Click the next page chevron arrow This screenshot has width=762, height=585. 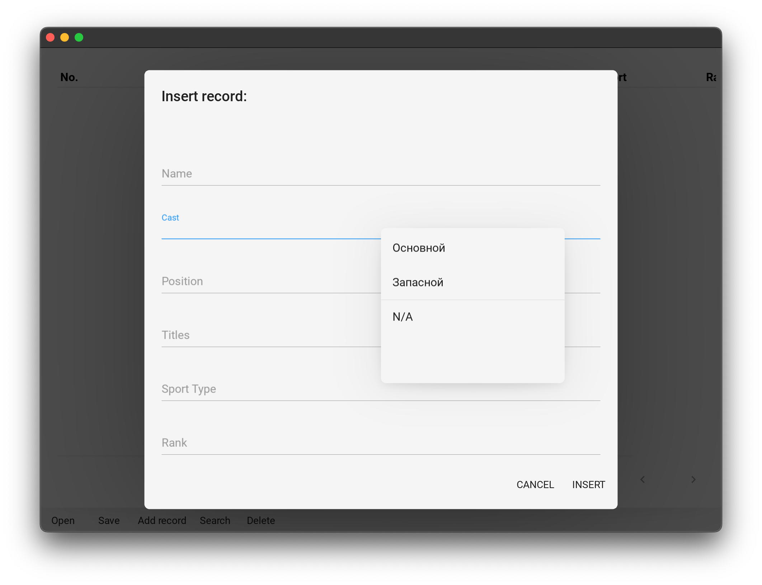point(693,479)
